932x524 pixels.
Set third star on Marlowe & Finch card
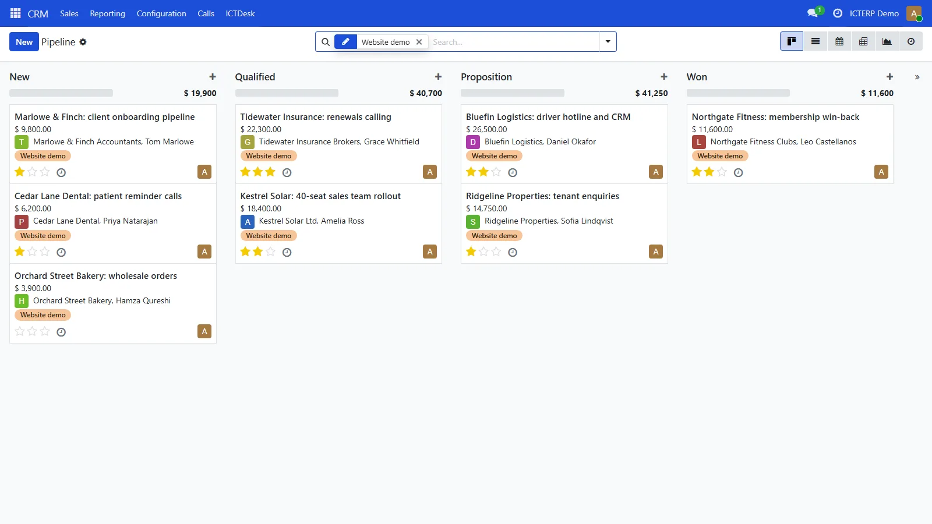pos(45,172)
